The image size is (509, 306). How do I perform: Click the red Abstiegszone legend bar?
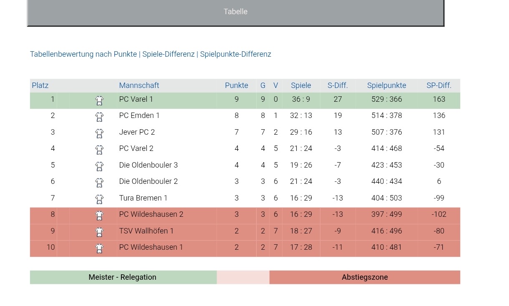365,277
